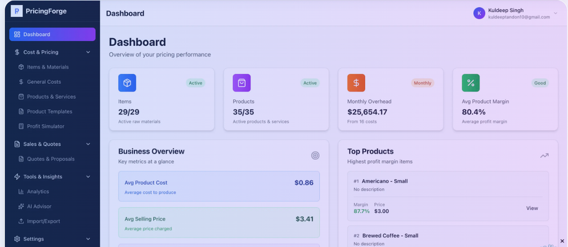Open the user account dropdown chevron
The height and width of the screenshot is (247, 568).
[556, 14]
